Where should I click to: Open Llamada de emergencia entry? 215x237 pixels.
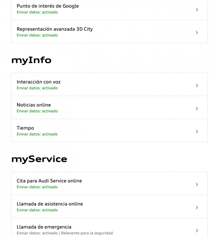[x=109, y=228]
